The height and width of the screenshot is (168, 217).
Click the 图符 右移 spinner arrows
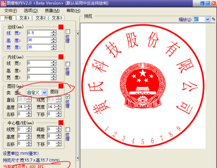(29, 114)
